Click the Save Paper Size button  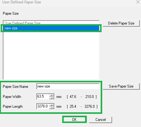tap(121, 86)
